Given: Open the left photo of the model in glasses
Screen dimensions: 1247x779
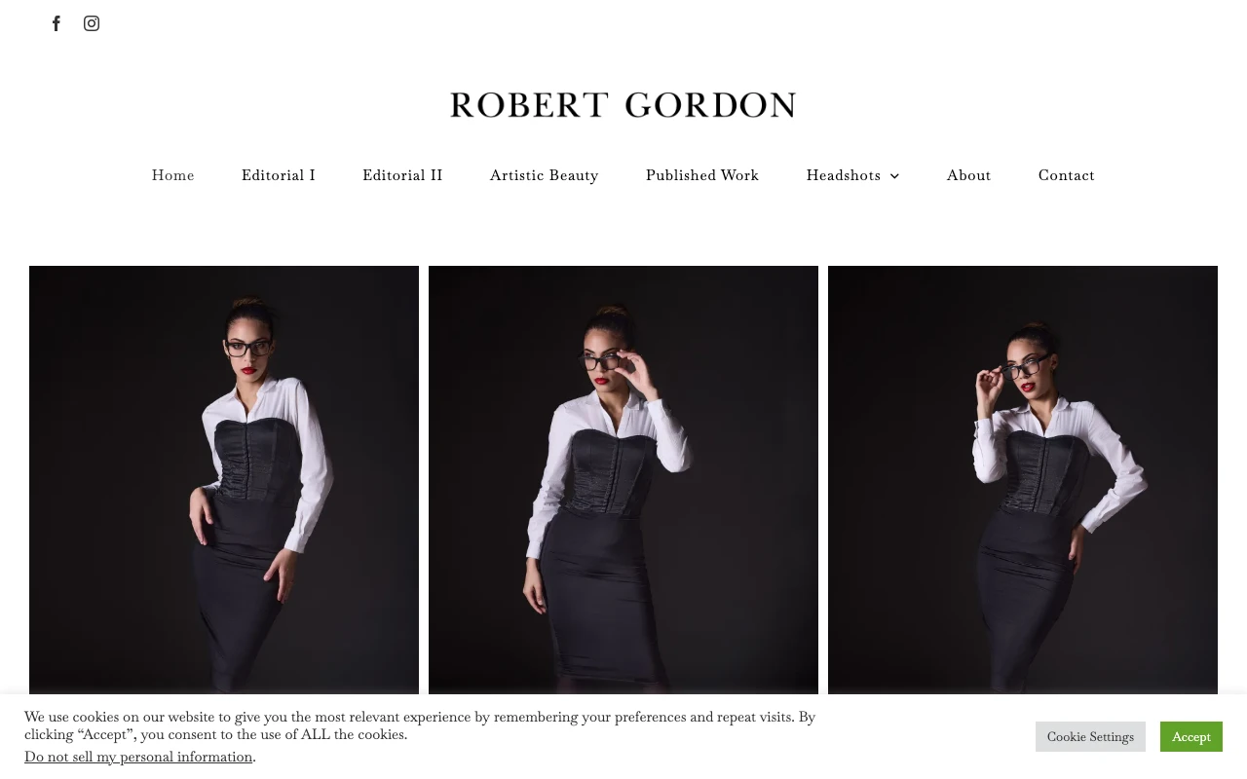Looking at the screenshot, I should coord(224,480).
